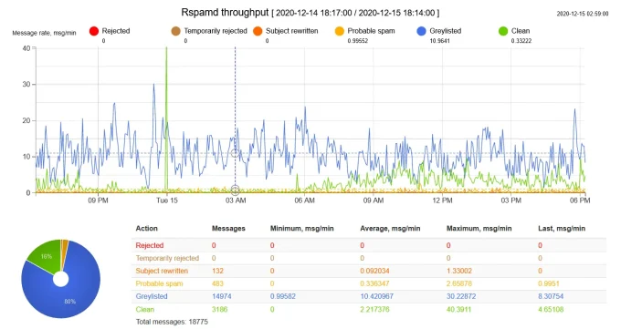Click the Last, msg/min column header

[x=562, y=228]
